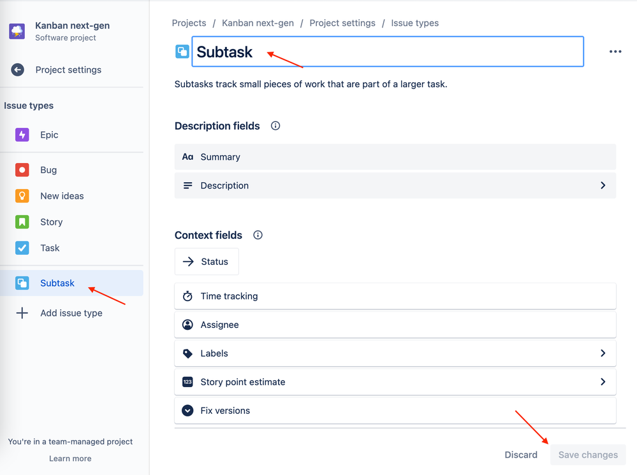Discard the changes
The height and width of the screenshot is (475, 637).
click(521, 455)
